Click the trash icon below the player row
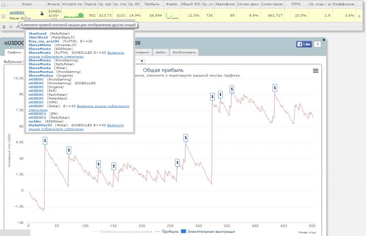366x236 pixels. tap(4, 26)
